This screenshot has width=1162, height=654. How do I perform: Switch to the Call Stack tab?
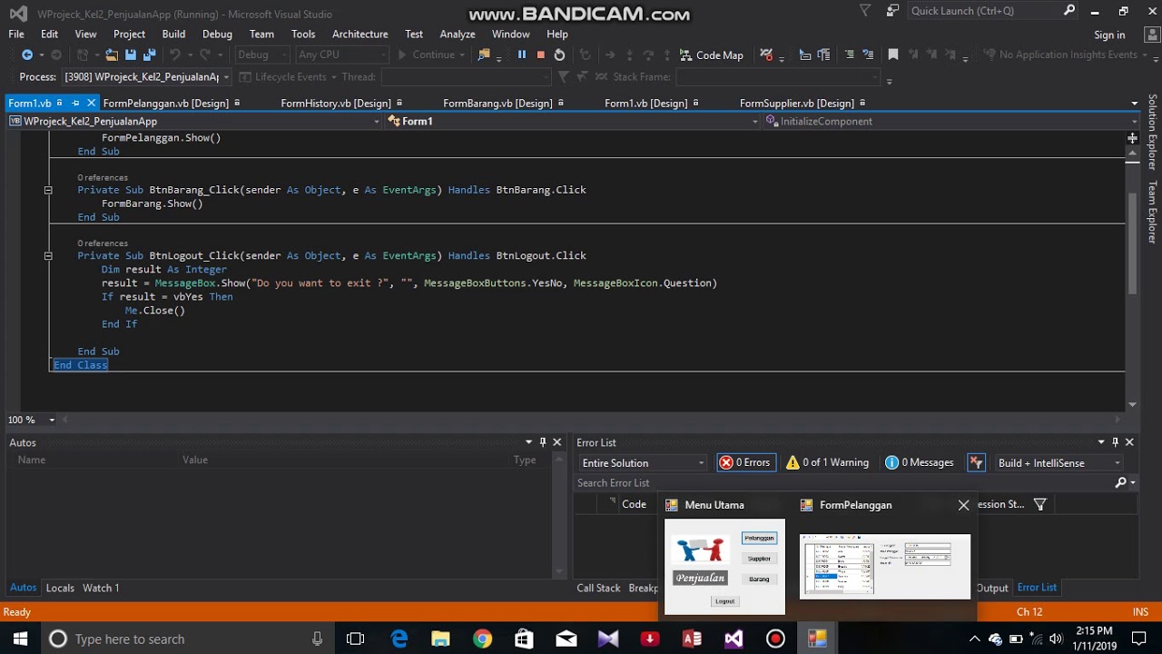pos(598,588)
